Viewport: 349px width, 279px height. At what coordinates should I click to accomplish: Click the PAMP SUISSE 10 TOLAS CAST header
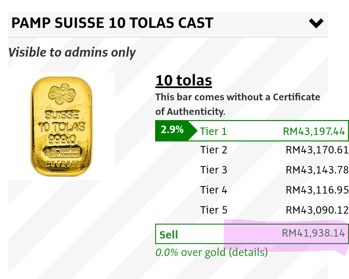[x=112, y=23]
